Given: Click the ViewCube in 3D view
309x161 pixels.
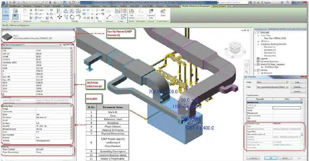Looking at the screenshot, I should click(x=235, y=48).
